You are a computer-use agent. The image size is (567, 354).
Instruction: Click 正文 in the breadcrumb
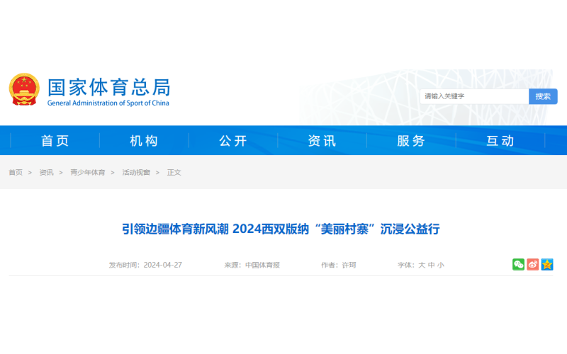[x=174, y=172]
